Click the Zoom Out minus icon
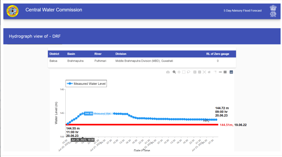The width and height of the screenshot is (282, 157). 199,72
